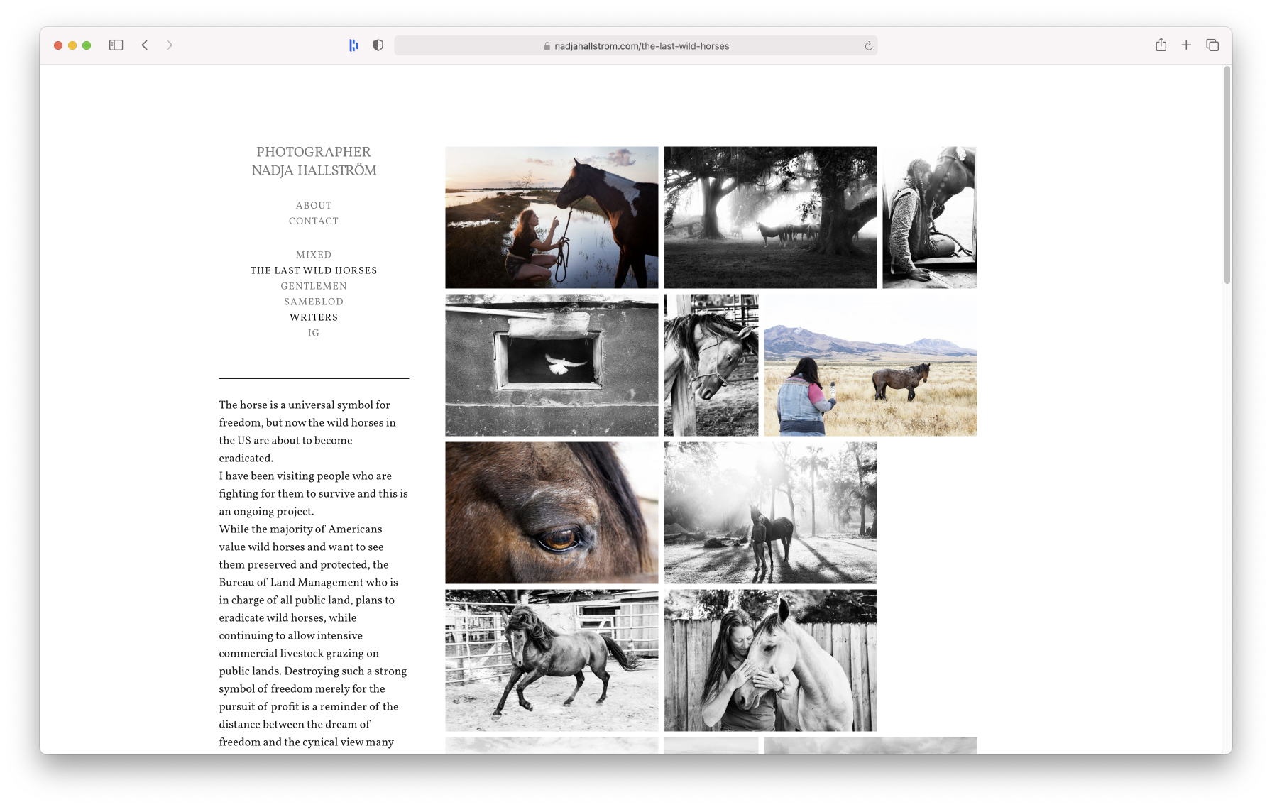Click the text "I have been visiting people who are"
This screenshot has width=1272, height=807.
[305, 476]
